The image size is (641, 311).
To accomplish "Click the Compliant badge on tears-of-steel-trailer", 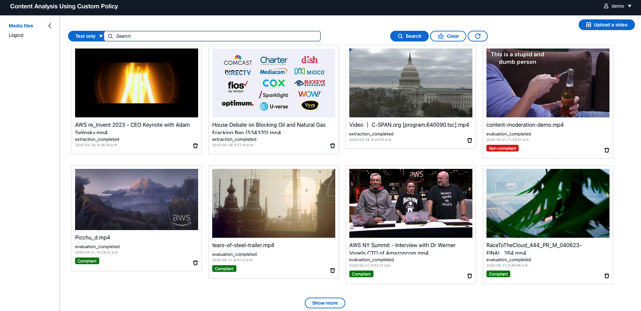I will coord(224,269).
